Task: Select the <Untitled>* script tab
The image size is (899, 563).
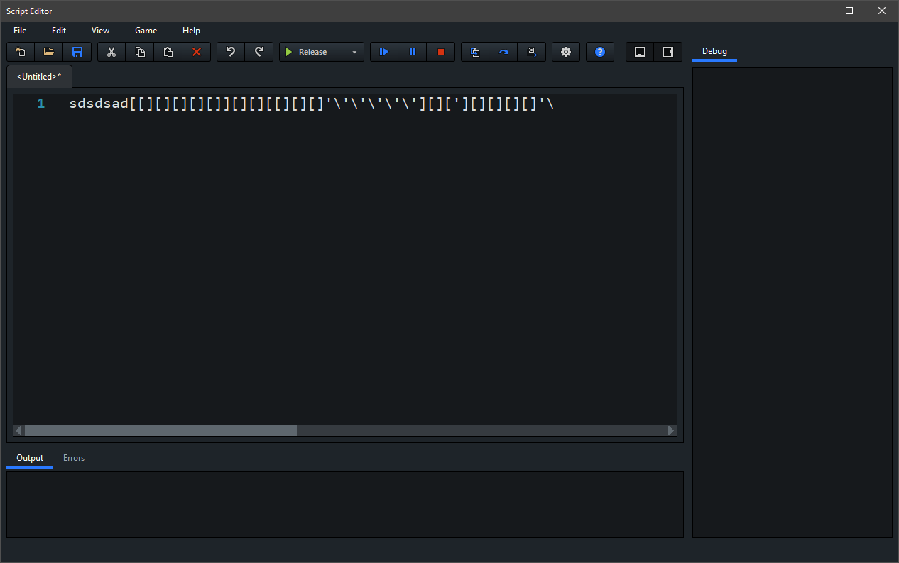Action: pyautogui.click(x=39, y=77)
